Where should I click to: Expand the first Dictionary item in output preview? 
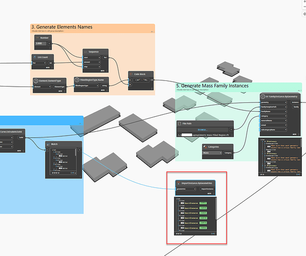tap(263, 142)
